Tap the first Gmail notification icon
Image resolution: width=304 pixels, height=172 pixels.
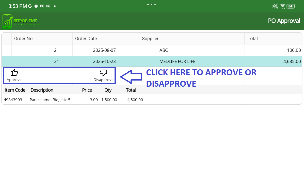(x=42, y=6)
